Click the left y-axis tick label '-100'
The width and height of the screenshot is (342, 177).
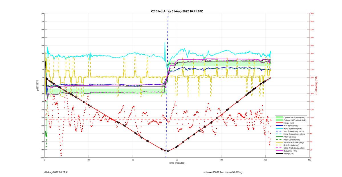pos(41,158)
